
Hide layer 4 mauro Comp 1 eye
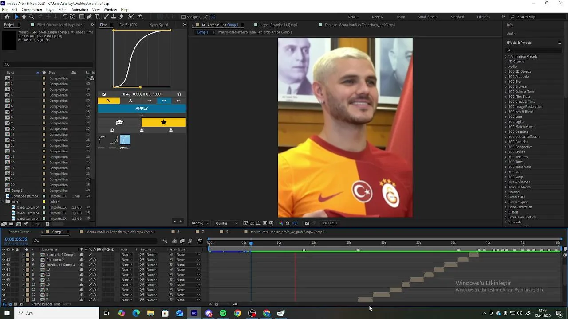coord(4,255)
